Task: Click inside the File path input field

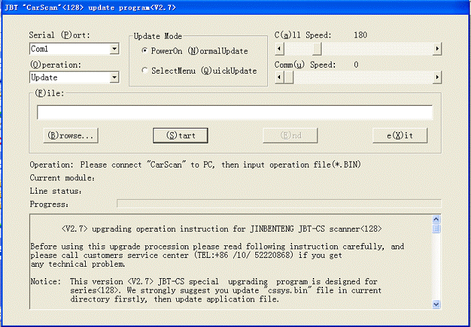Action: [234, 113]
